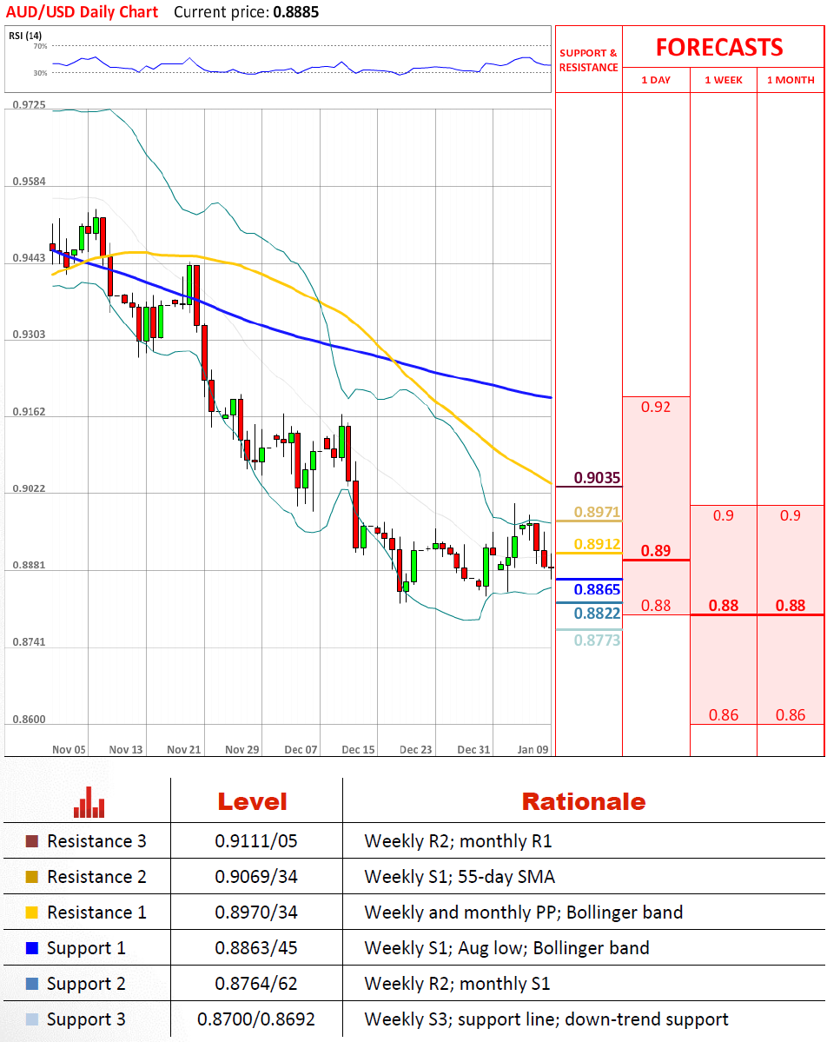Click the Weekly S1; 55-day SMA rationale
Image resolution: width=827 pixels, height=1042 pixels.
460,877
